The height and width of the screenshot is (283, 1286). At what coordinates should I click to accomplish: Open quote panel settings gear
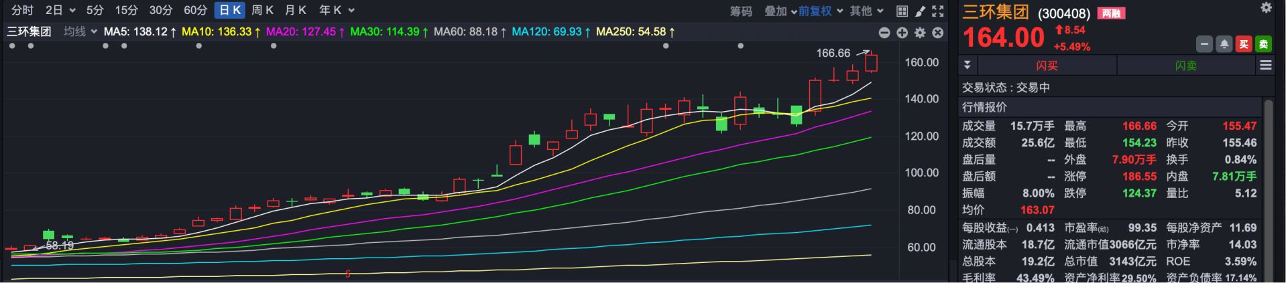coord(1266,8)
